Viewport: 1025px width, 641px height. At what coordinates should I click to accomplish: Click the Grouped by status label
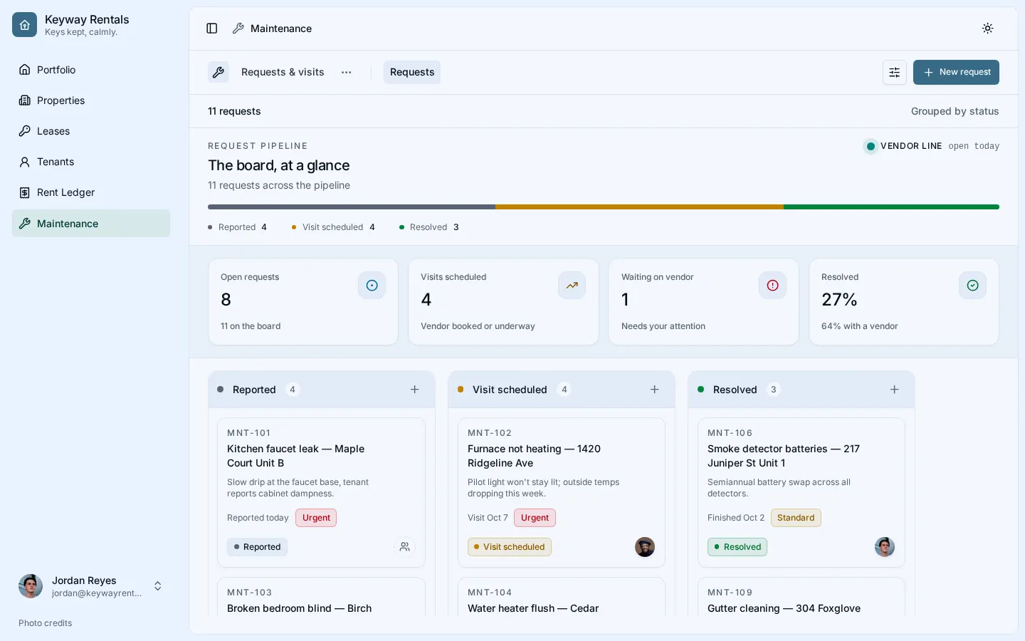tap(955, 111)
